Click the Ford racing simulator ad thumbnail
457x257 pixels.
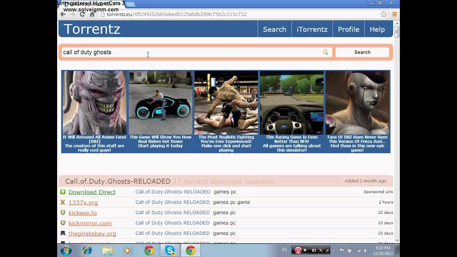(x=292, y=102)
